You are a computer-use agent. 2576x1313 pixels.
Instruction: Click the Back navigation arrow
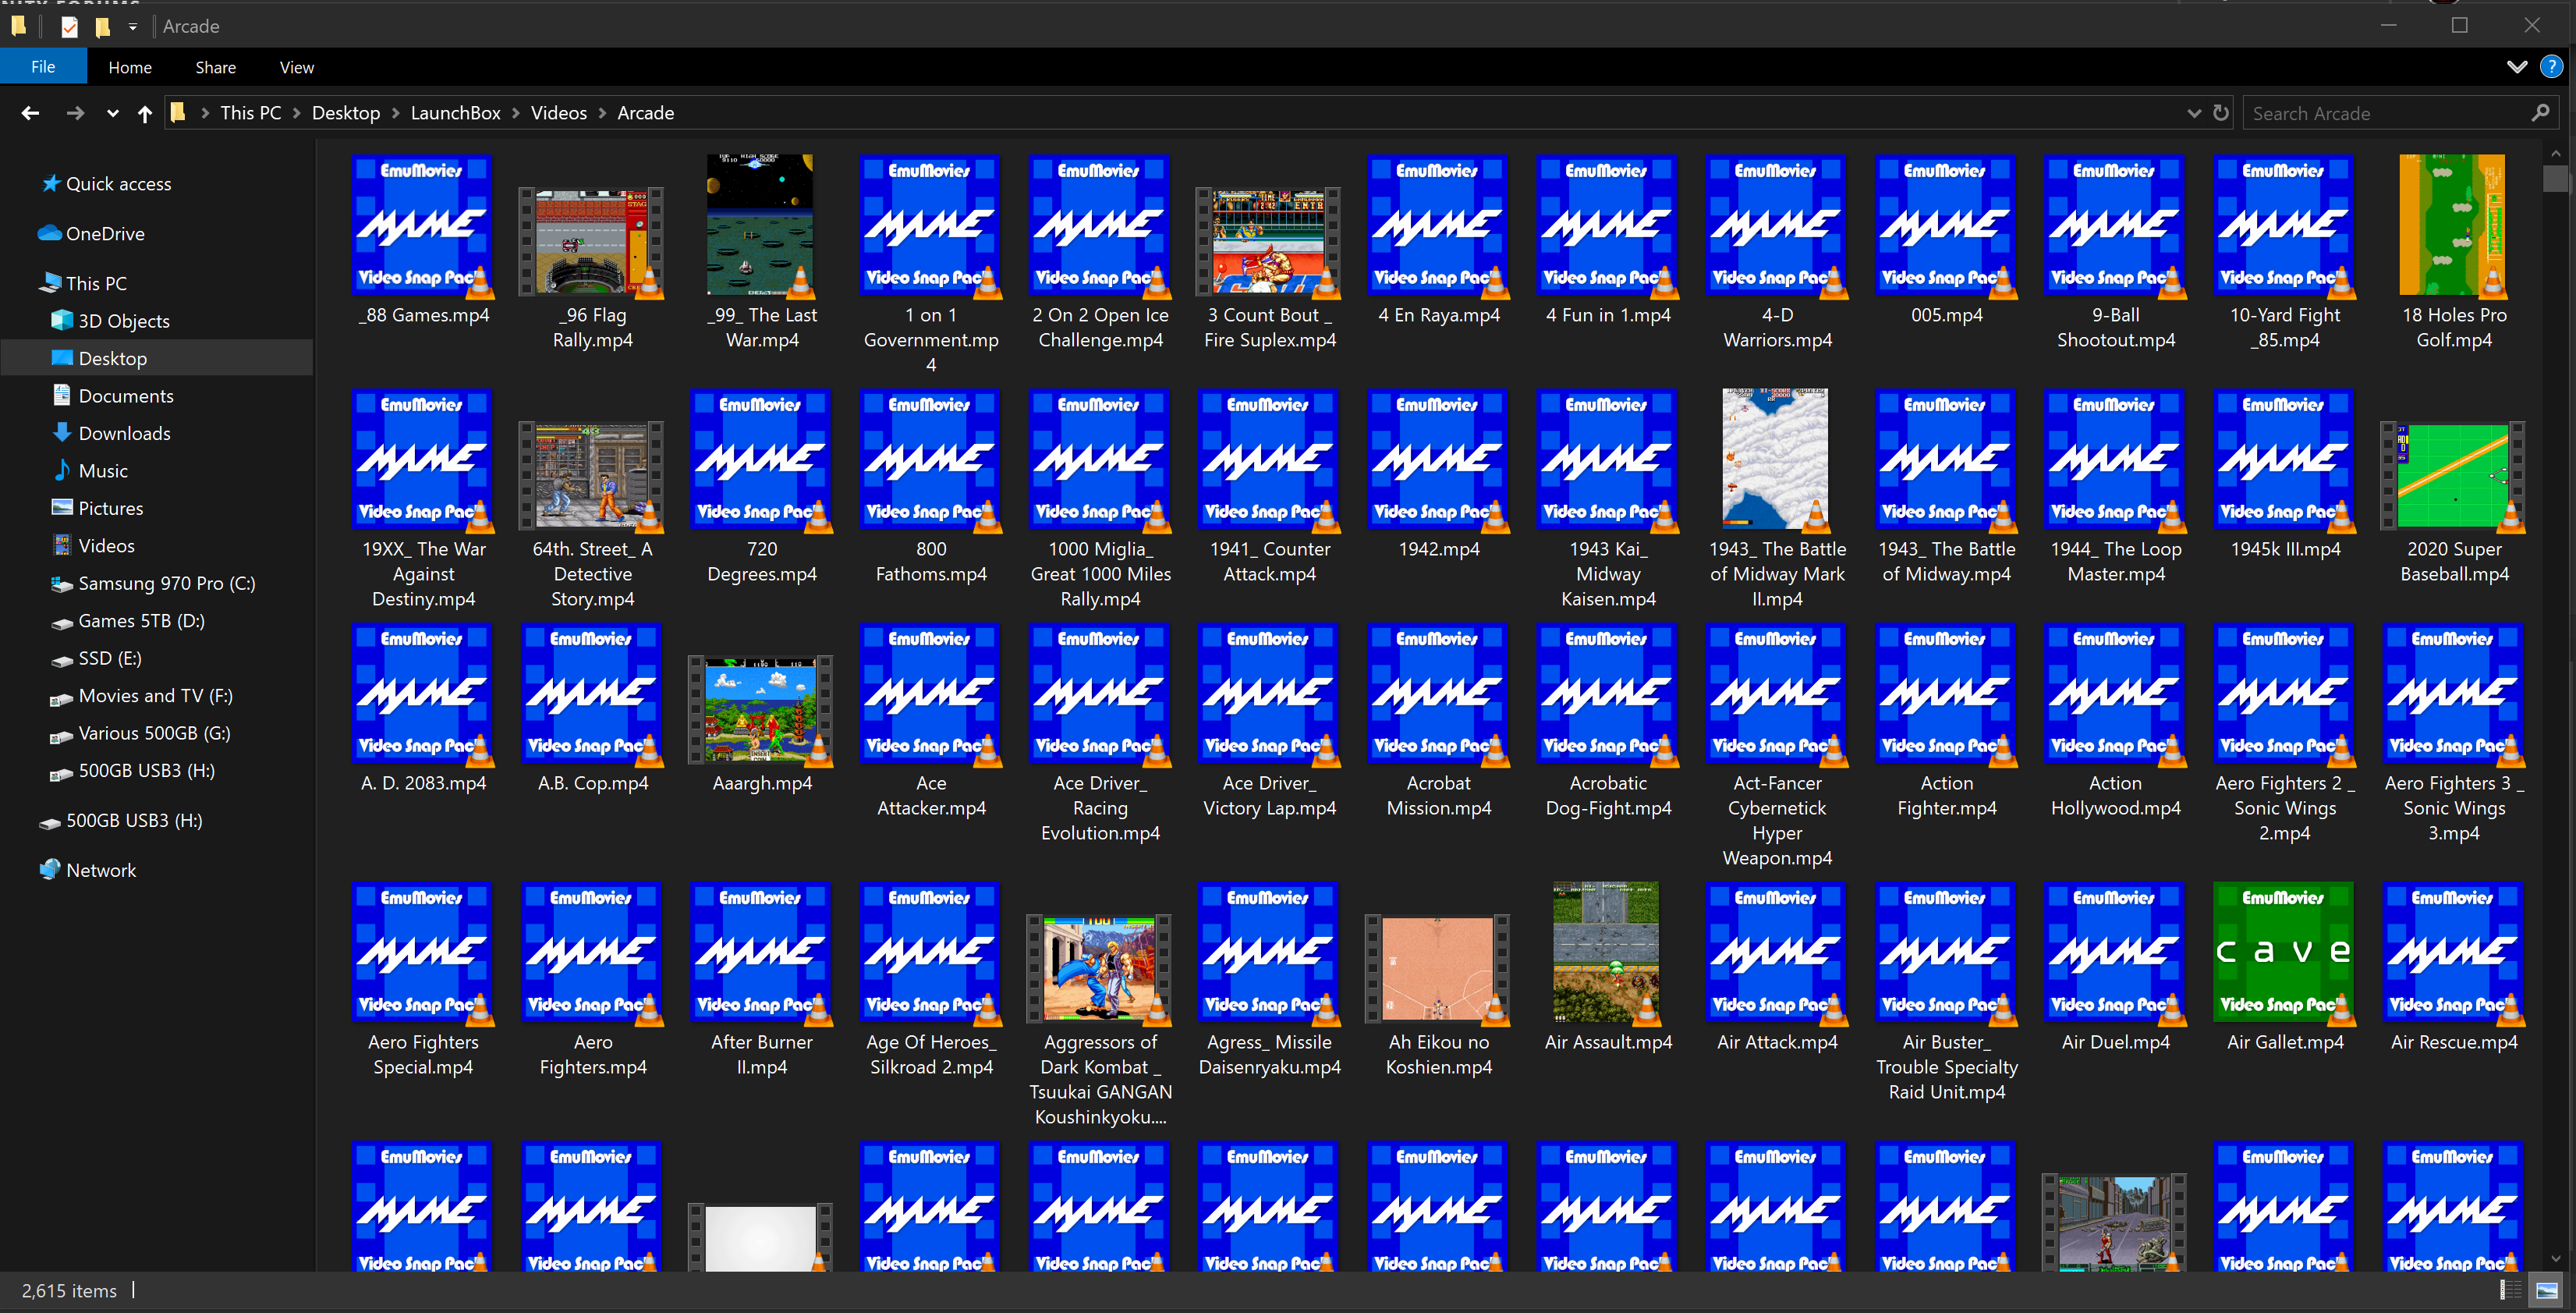[30, 113]
